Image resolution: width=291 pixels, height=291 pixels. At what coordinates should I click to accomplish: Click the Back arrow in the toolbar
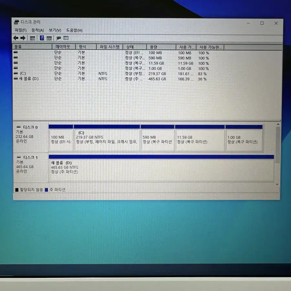point(16,38)
